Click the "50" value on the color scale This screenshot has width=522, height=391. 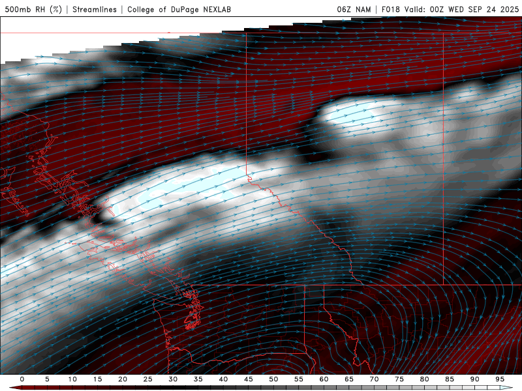tap(273, 379)
